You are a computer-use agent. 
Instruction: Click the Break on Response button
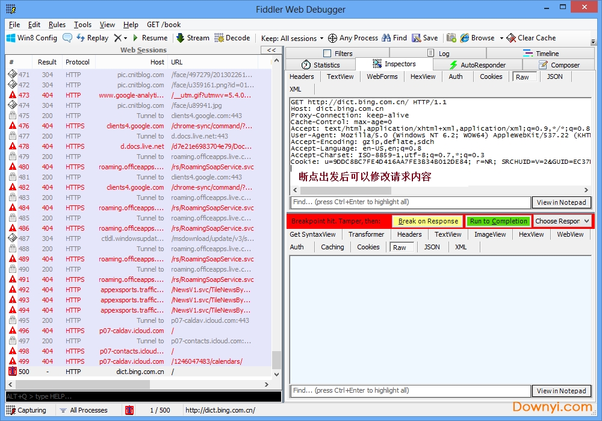coord(427,221)
